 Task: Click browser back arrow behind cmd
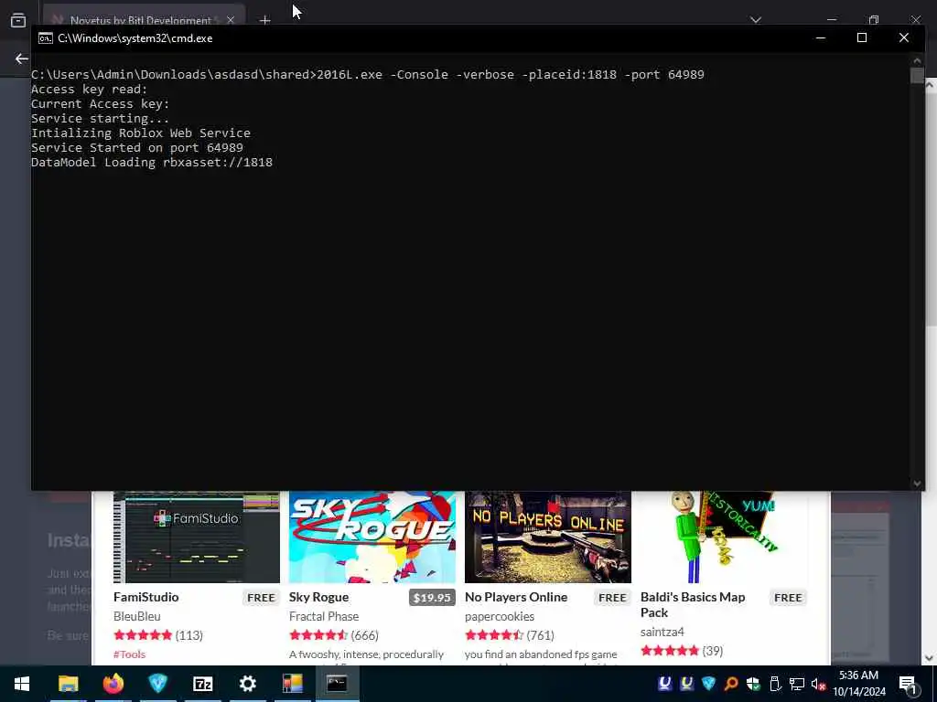(x=22, y=58)
